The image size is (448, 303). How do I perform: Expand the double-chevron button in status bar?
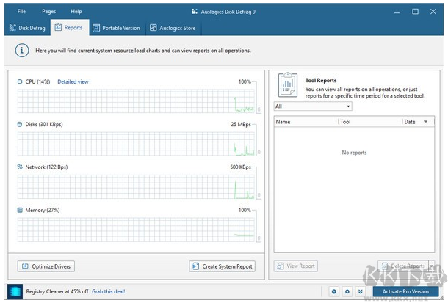361,291
